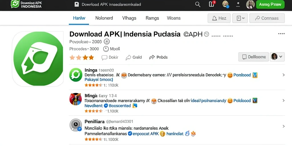Click the Delloome button
Viewport: 292px width, 146px height.
(254, 57)
